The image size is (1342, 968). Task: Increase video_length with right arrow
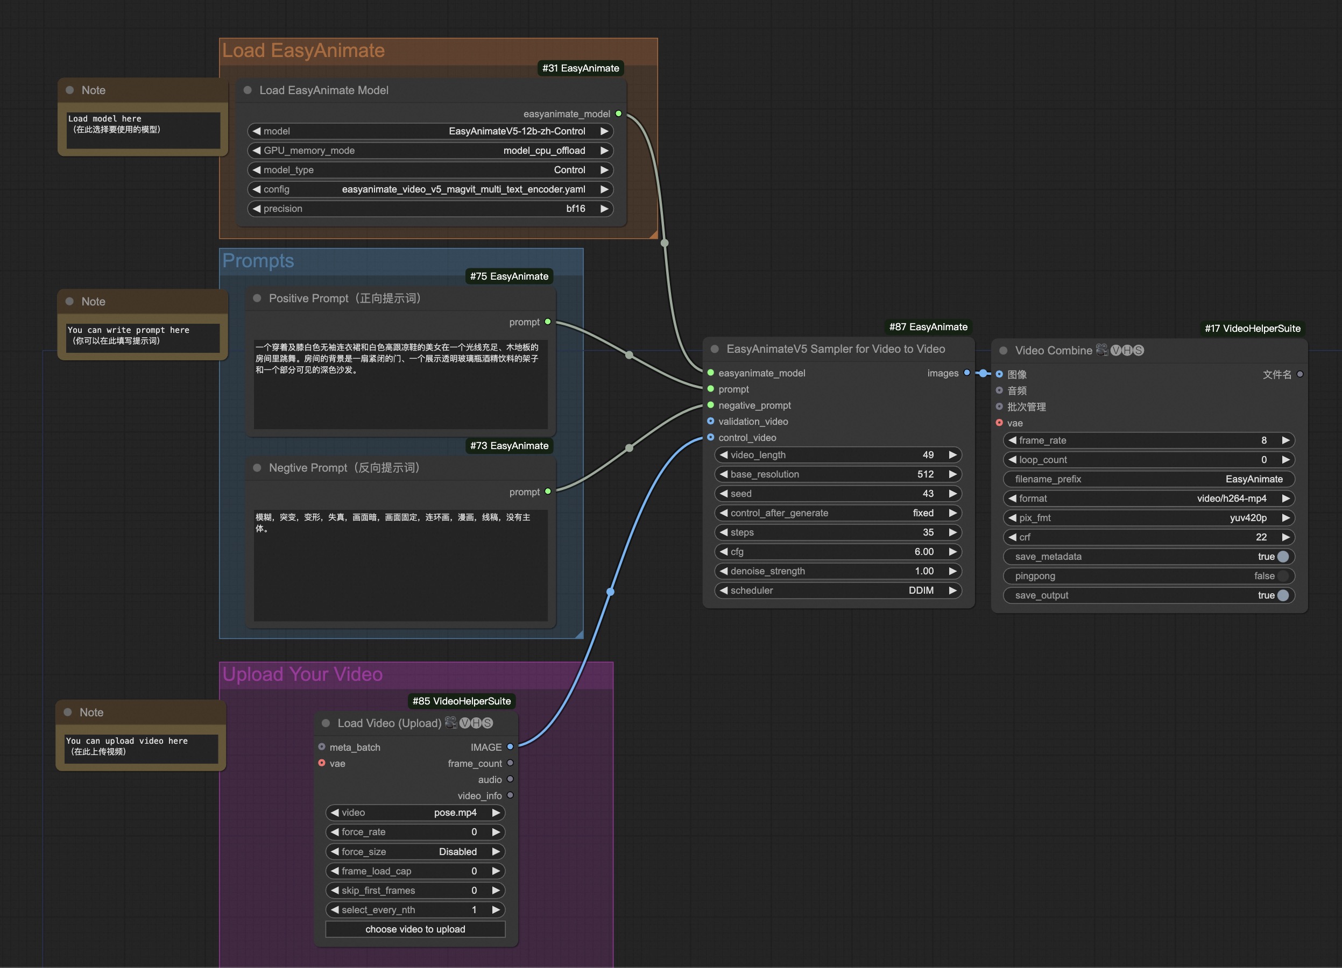click(x=952, y=455)
